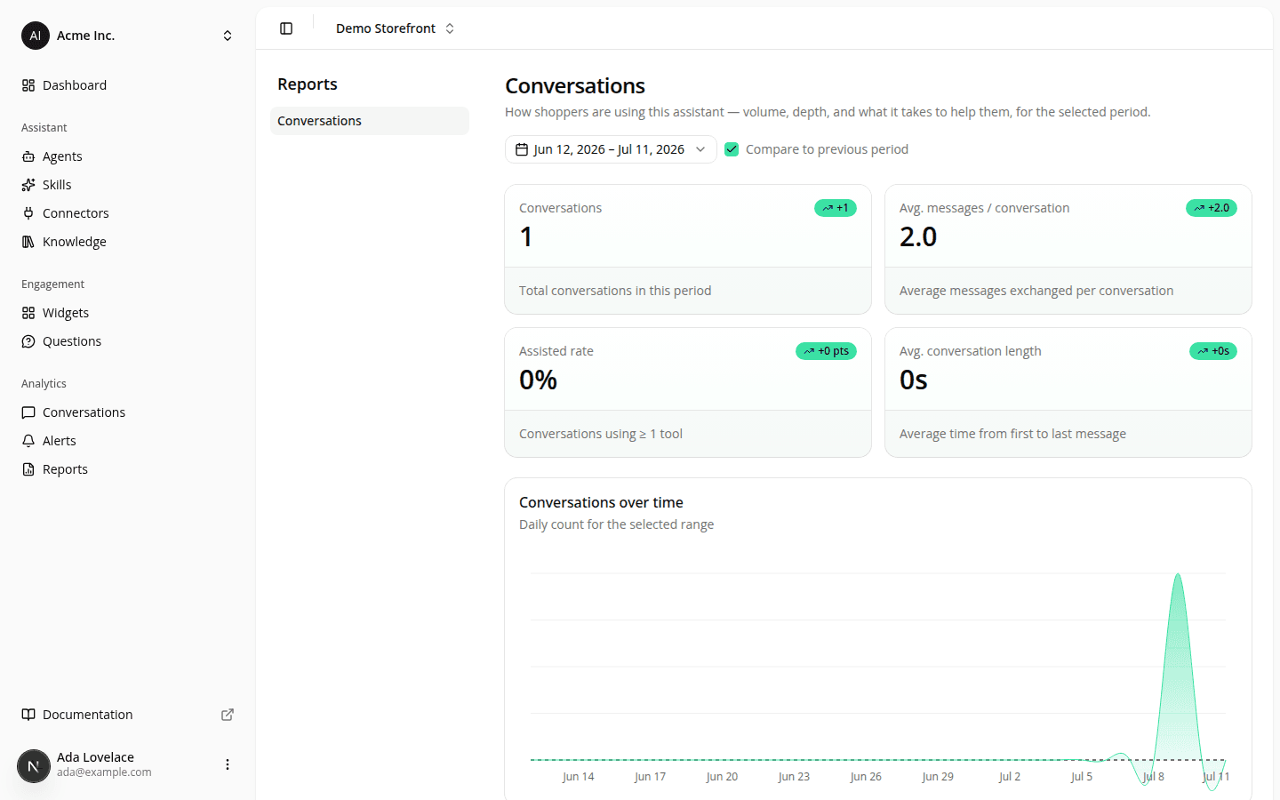Image resolution: width=1280 pixels, height=800 pixels.
Task: Click the Questions help-circle icon
Action: pyautogui.click(x=28, y=341)
